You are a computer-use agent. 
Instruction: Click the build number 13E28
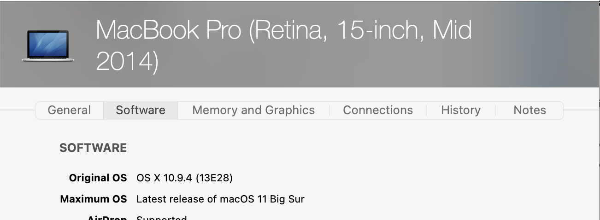click(x=214, y=178)
